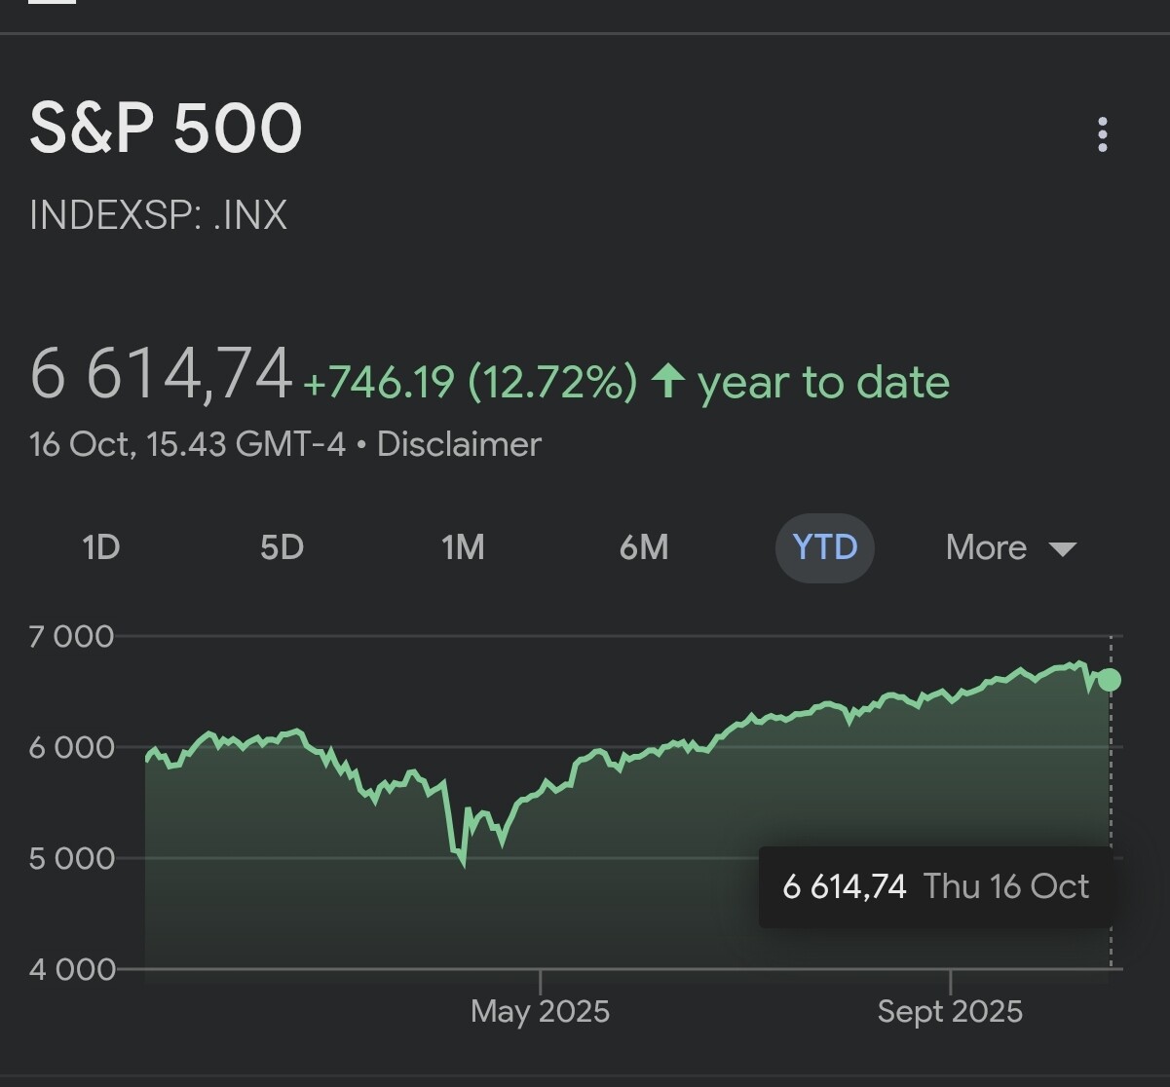Click the 6 614,74 index value
The image size is (1170, 1087).
[x=161, y=373]
